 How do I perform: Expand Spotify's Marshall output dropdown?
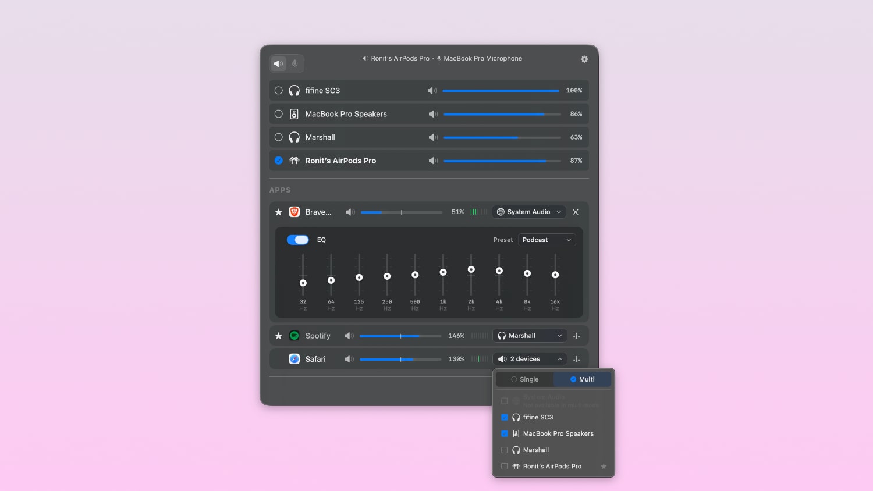(x=530, y=336)
